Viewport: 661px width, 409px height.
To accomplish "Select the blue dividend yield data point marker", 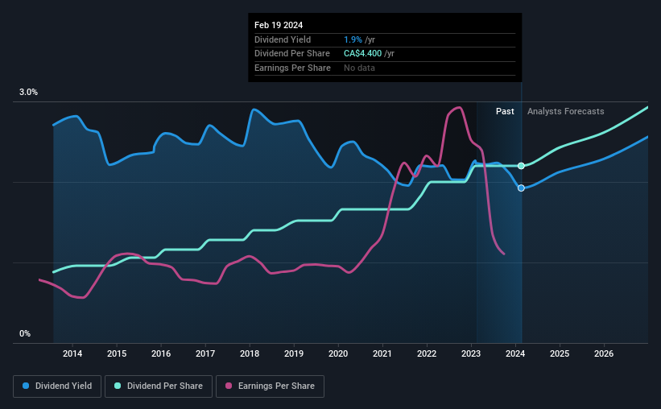I will [522, 188].
